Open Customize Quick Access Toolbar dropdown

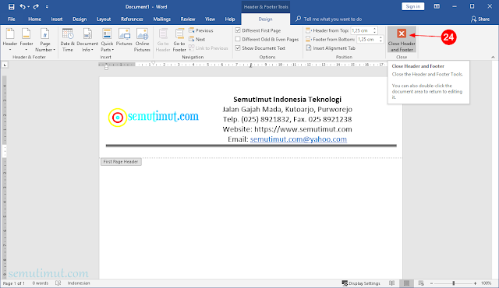coord(47,7)
